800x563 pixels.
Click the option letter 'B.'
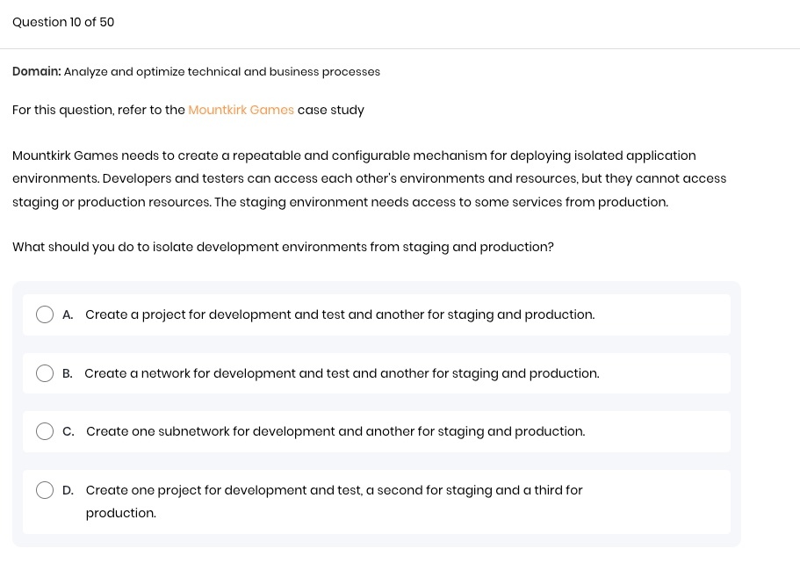(68, 373)
